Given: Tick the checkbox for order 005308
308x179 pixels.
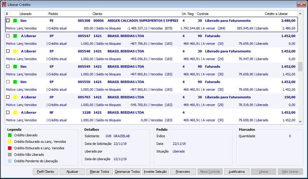Looking at the screenshot, I should tap(8, 20).
